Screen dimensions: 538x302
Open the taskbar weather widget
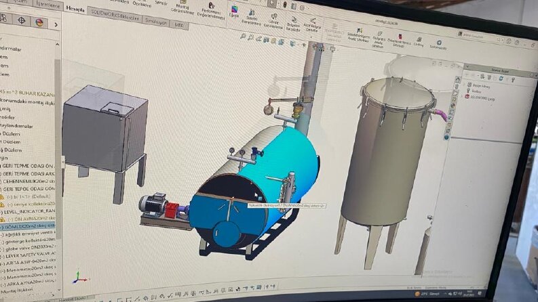pyautogui.click(x=427, y=293)
